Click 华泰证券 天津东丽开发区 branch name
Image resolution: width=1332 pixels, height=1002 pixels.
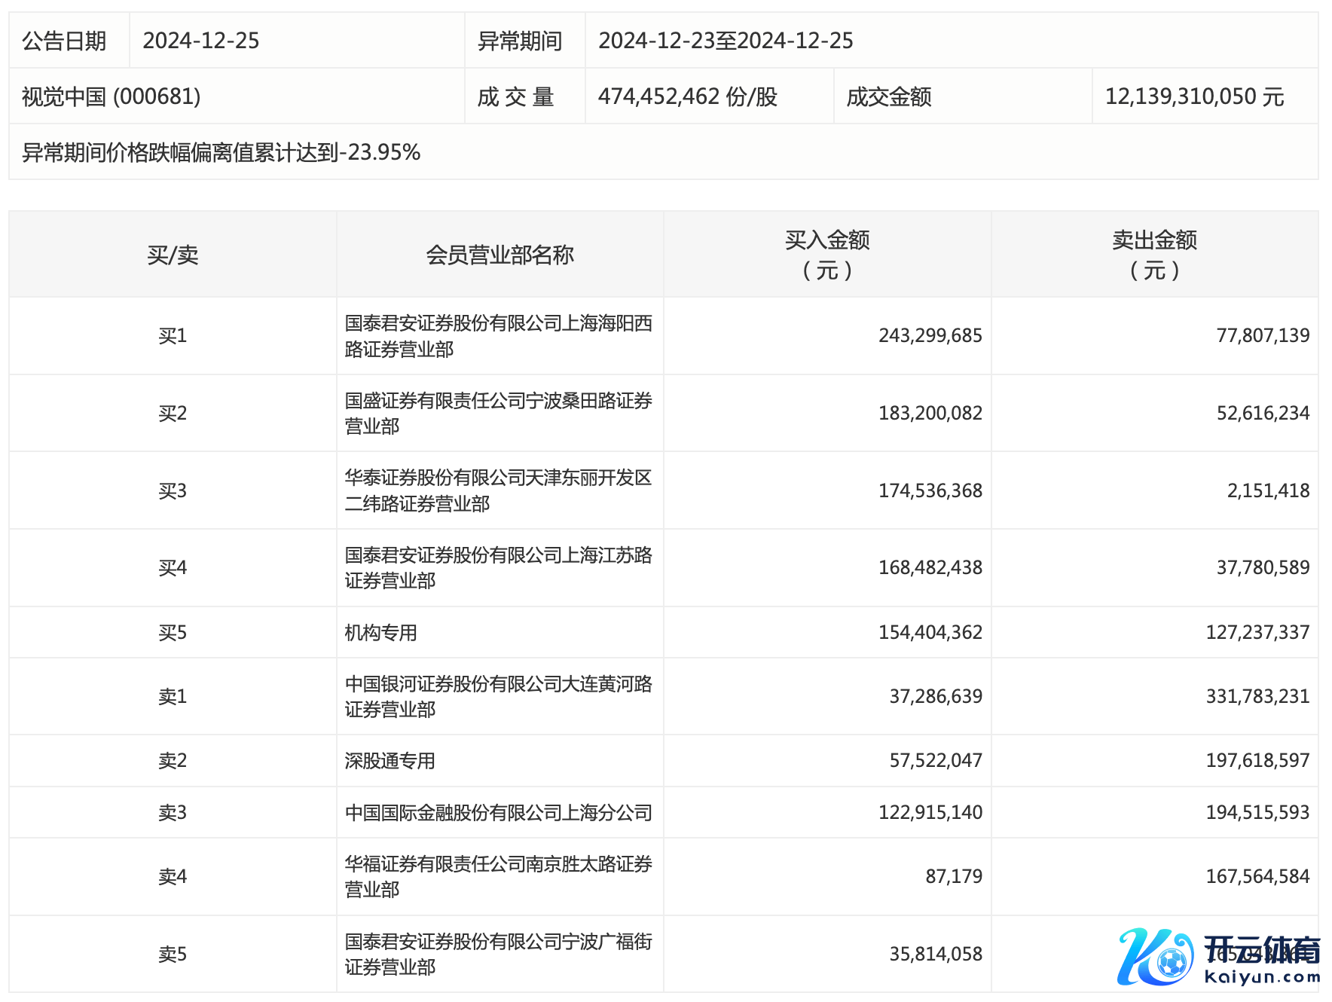click(498, 490)
